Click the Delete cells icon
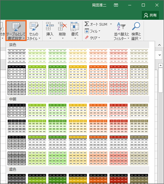Screen dimensions: 164x184 point(62,26)
